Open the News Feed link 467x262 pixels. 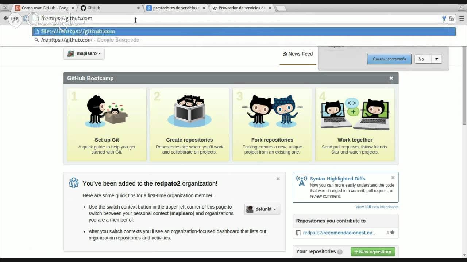tap(298, 54)
